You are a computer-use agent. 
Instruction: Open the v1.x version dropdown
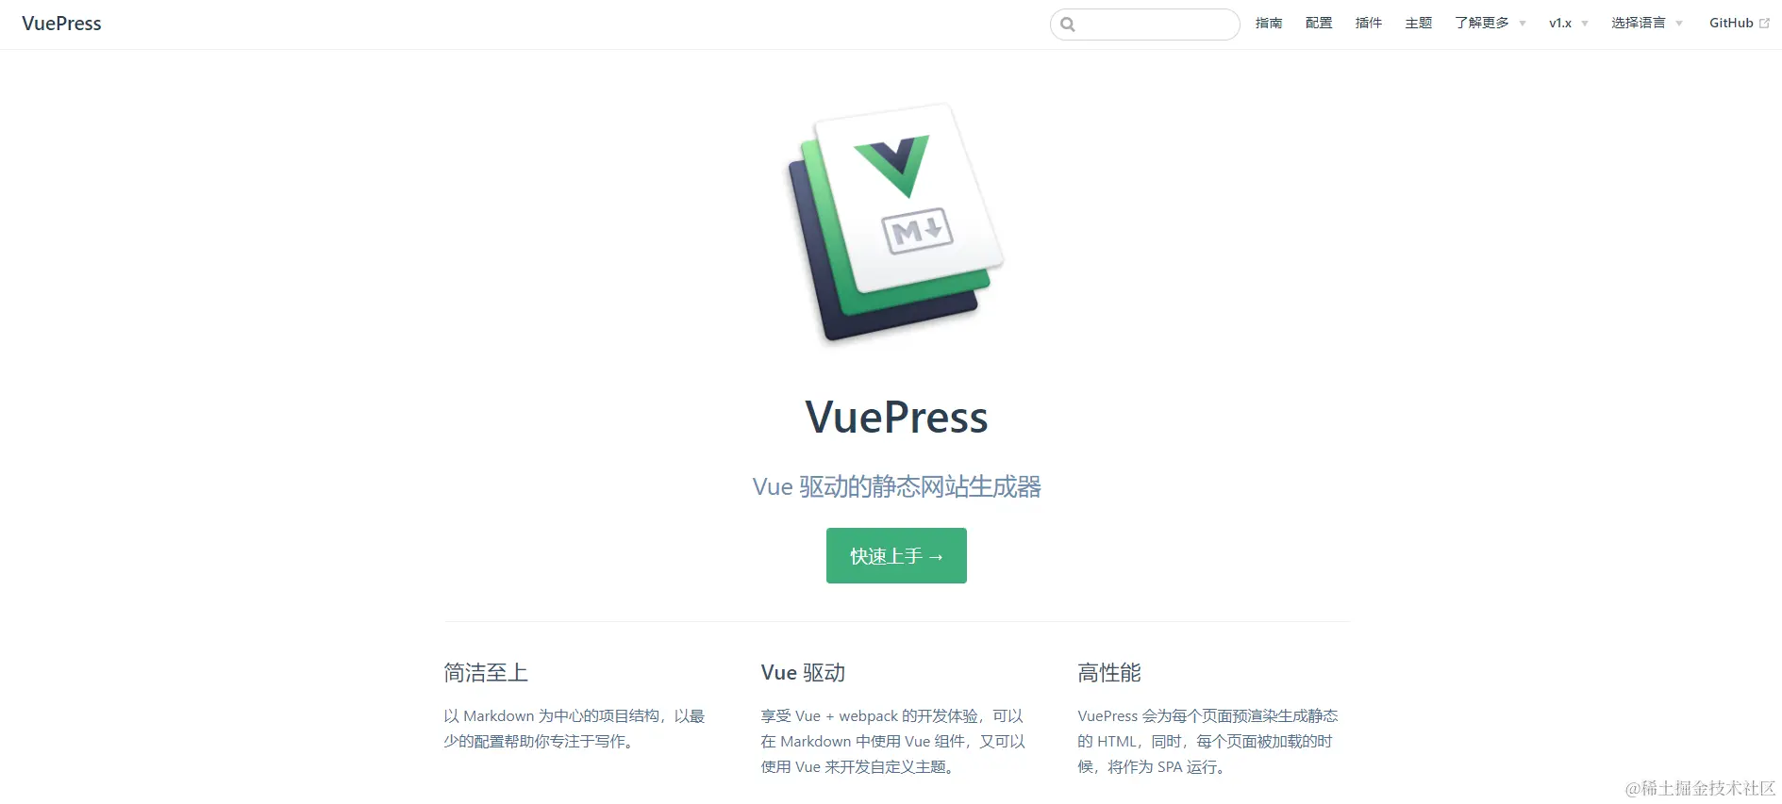(x=1568, y=24)
